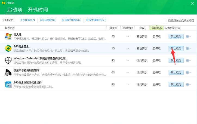Select the 瑞昱声卡相关辅助程序 row name

click(26, 70)
